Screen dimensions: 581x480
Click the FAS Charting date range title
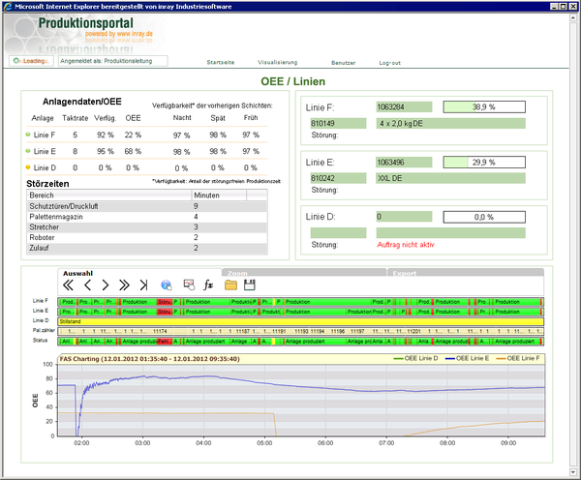coord(150,358)
